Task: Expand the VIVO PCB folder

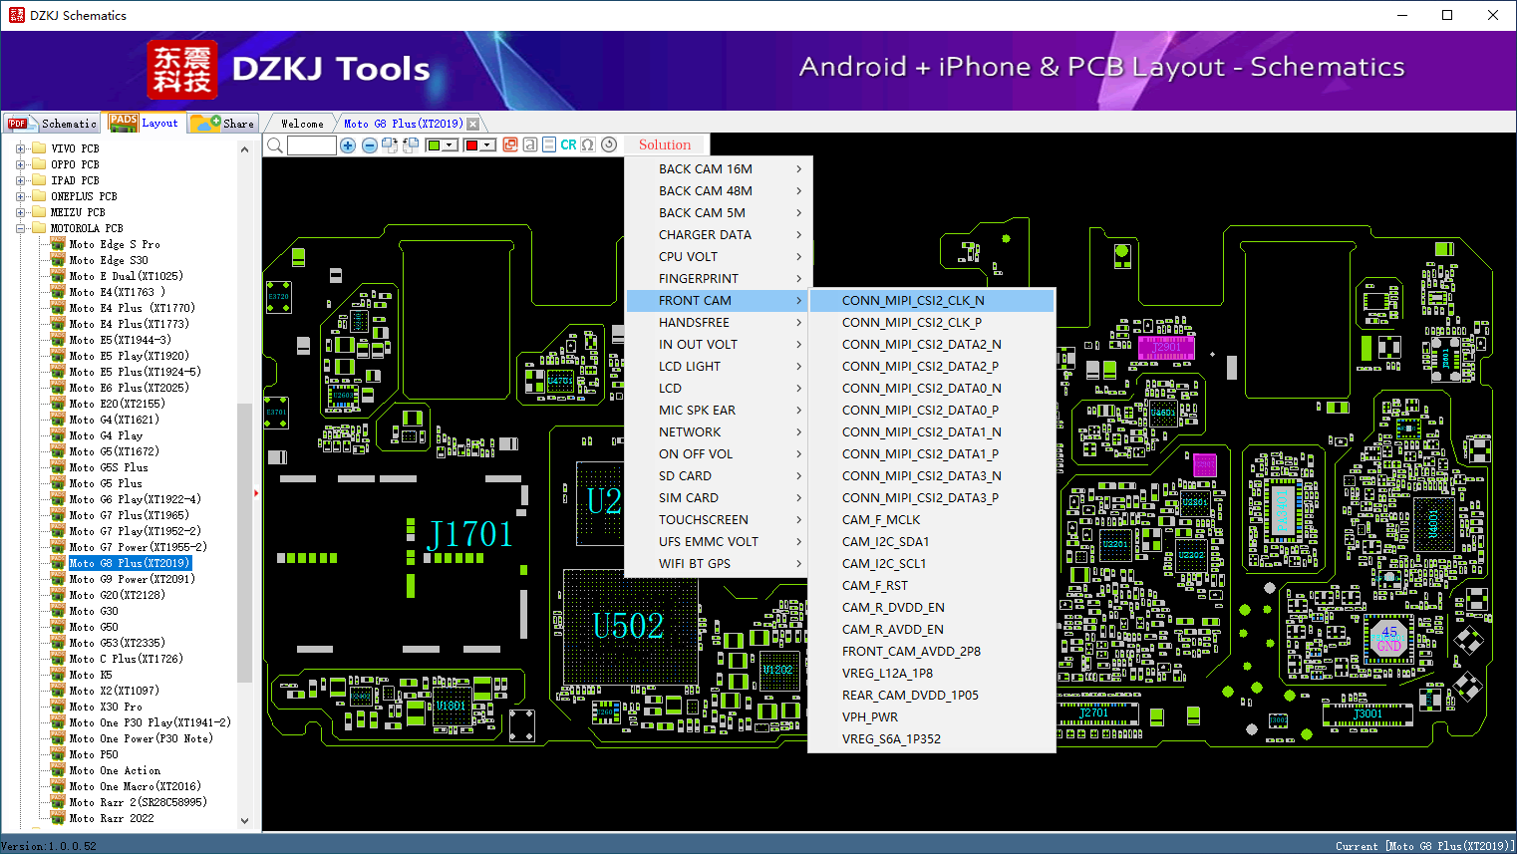Action: (21, 148)
